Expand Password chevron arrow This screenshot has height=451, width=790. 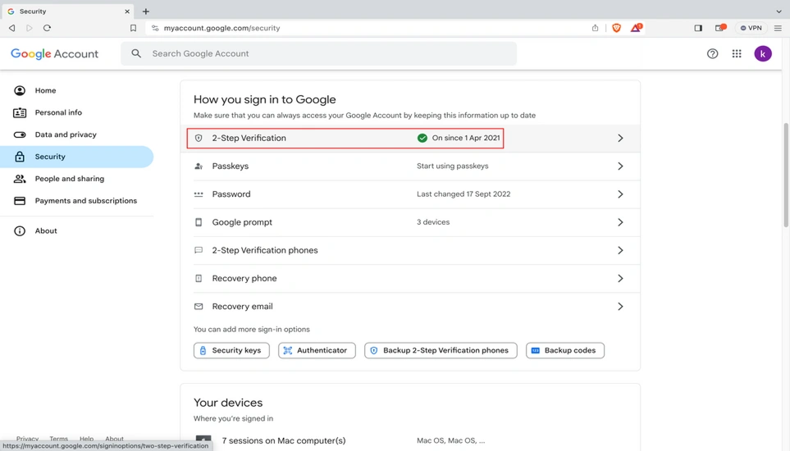pyautogui.click(x=620, y=194)
